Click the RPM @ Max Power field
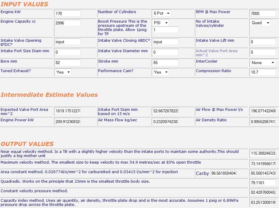Image resolution: width=279 pixels, height=208 pixels. (x=262, y=13)
